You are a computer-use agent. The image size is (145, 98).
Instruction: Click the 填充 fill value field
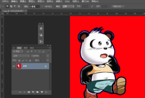(x=43, y=60)
